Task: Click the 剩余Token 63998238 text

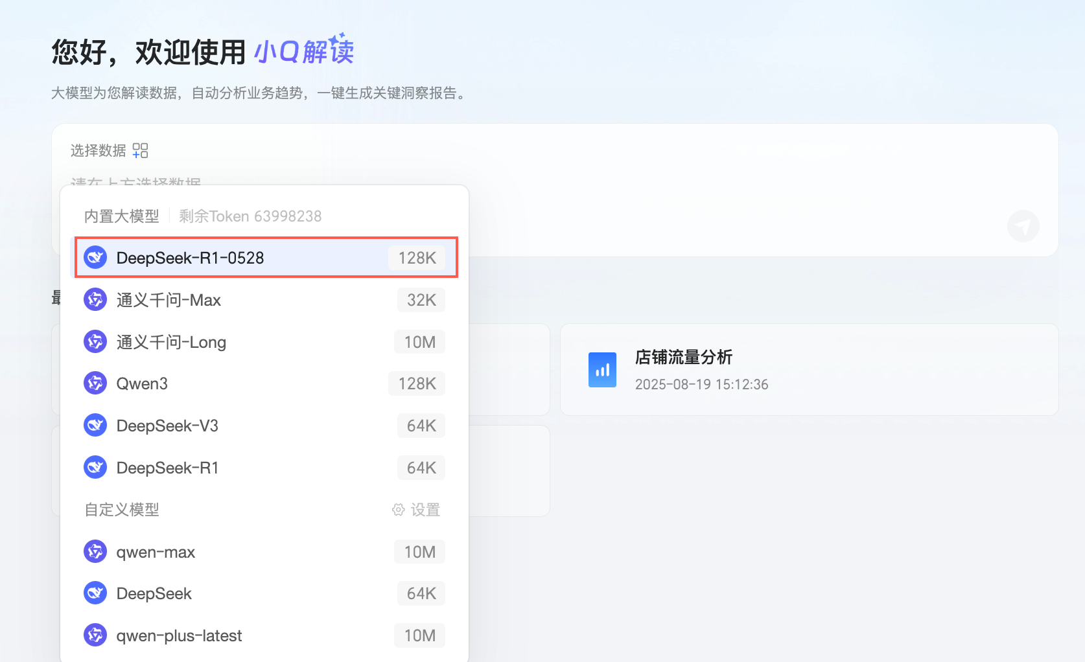Action: 250,216
